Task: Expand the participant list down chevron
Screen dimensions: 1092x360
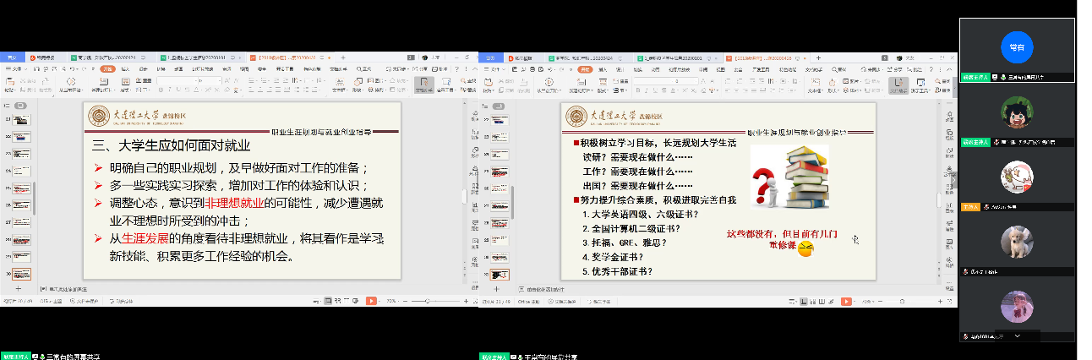Action: click(x=1017, y=335)
